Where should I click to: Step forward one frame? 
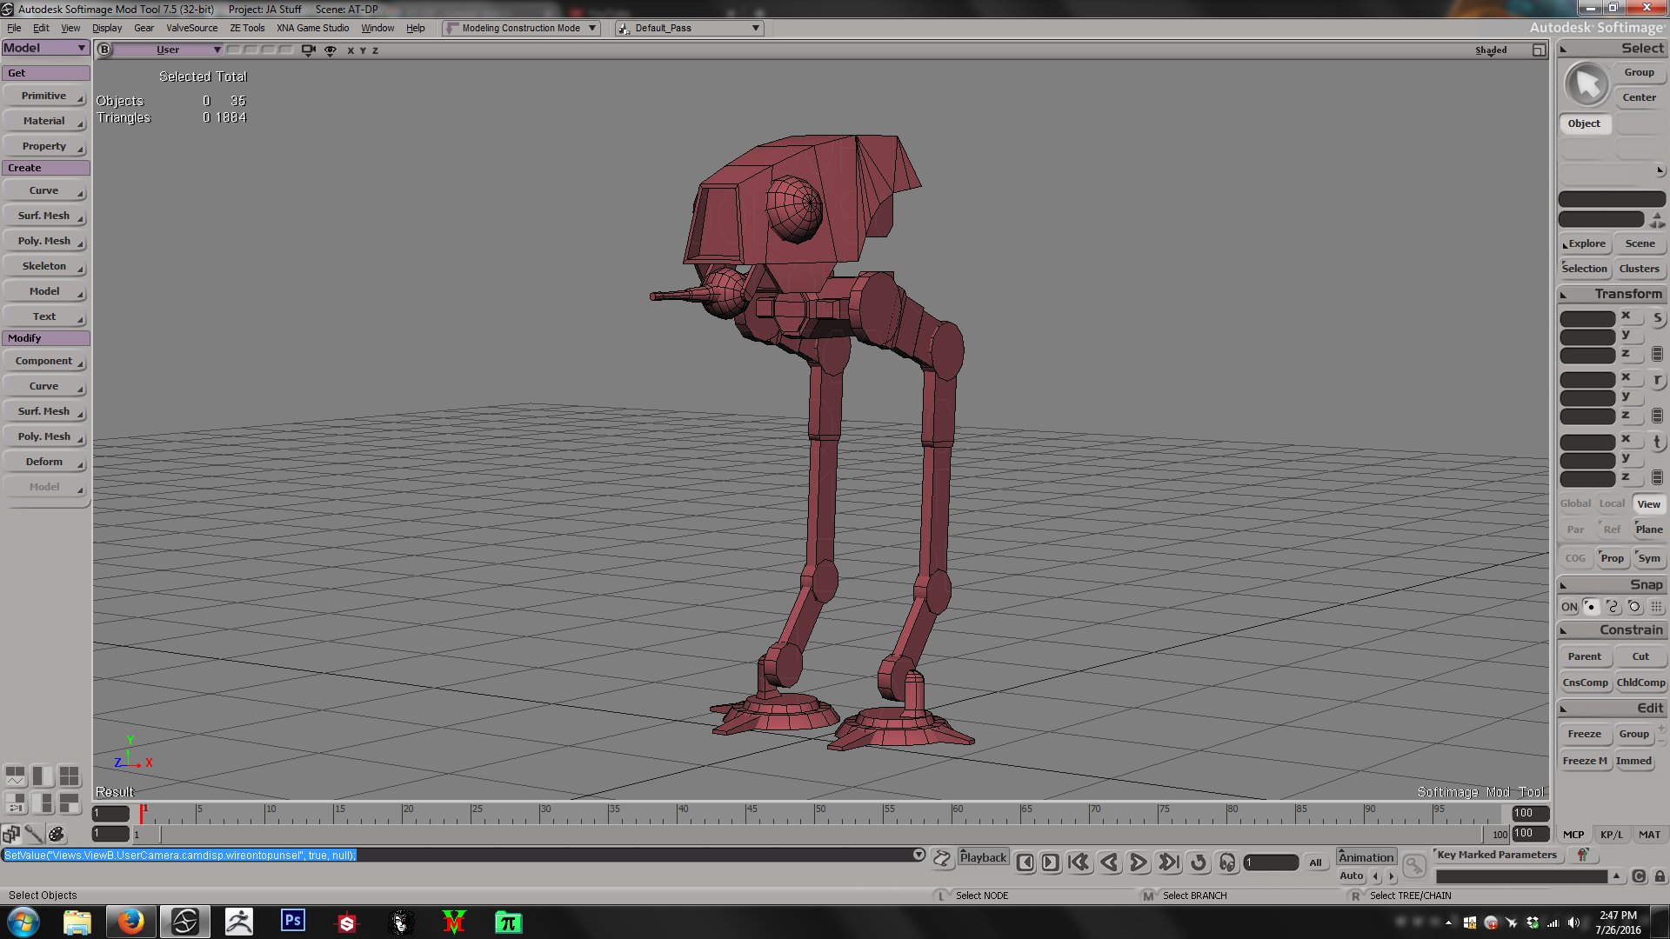coord(1051,862)
